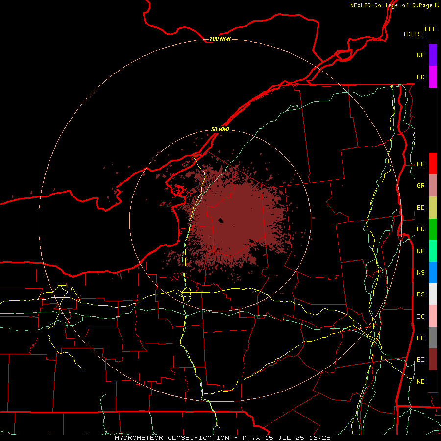The height and width of the screenshot is (441, 441).
Task: Click the HHC product label
Action: point(431,29)
